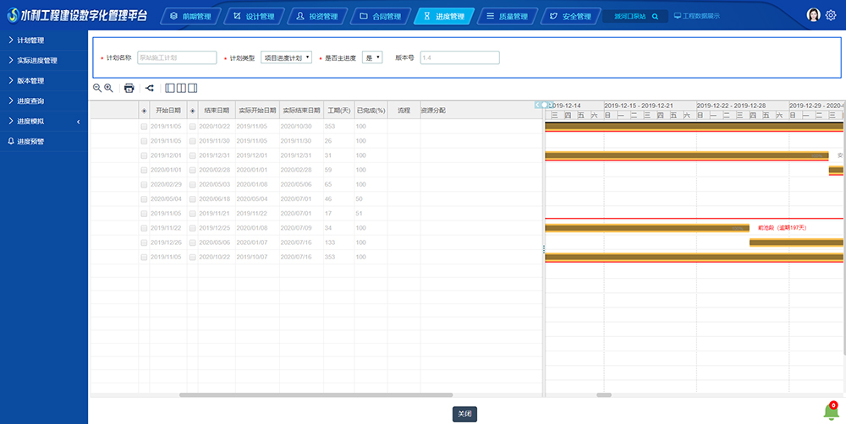Zoom out the Gantt chart
The width and height of the screenshot is (846, 424).
click(x=97, y=88)
